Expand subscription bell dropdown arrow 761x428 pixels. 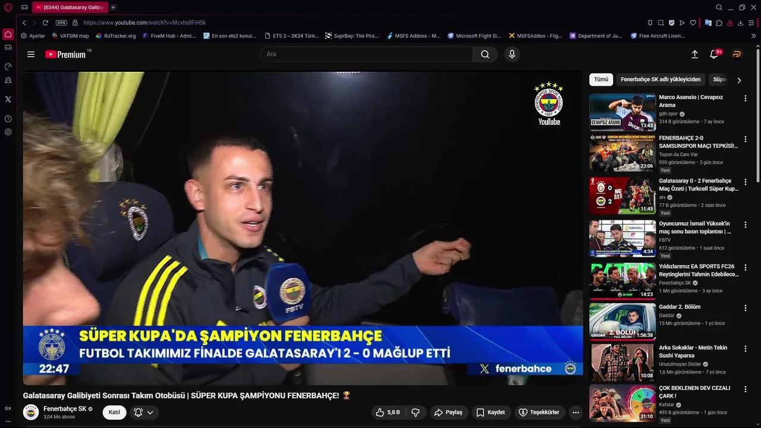tap(150, 413)
